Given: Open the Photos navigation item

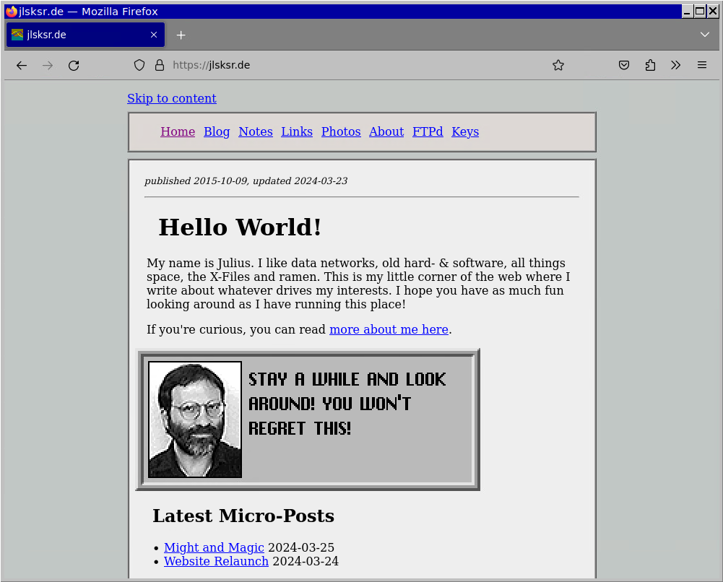Looking at the screenshot, I should [341, 131].
